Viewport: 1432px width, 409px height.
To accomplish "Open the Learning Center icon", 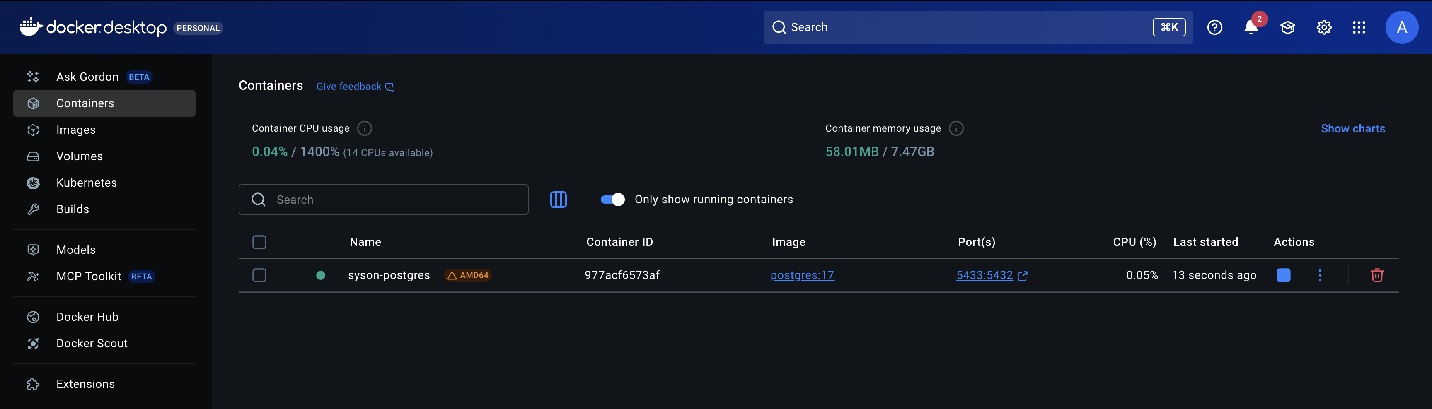I will (1287, 27).
